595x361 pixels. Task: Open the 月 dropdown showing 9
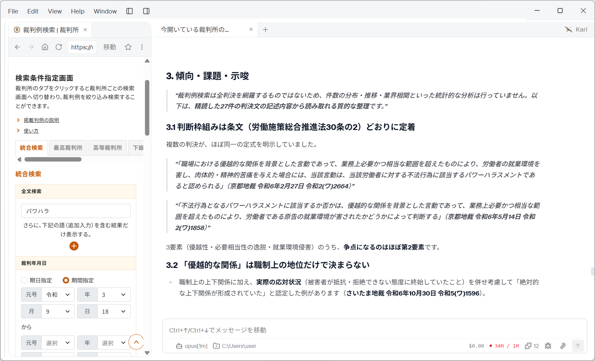click(x=58, y=311)
